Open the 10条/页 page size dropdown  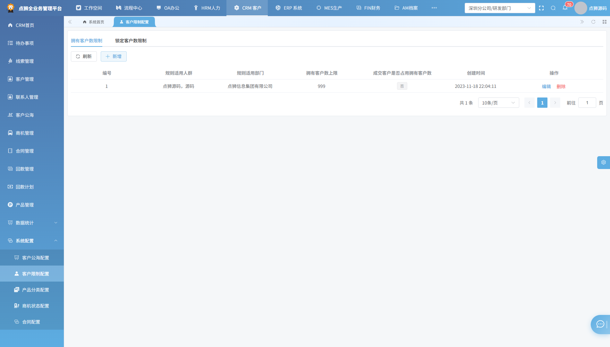(498, 103)
